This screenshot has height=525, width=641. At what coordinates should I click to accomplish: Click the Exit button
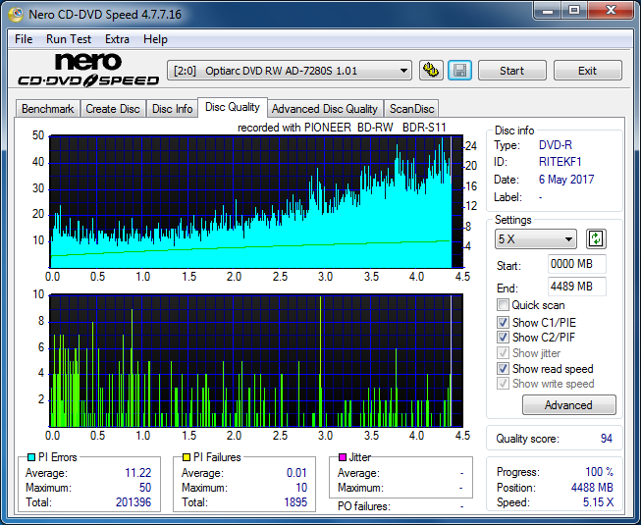click(x=587, y=71)
